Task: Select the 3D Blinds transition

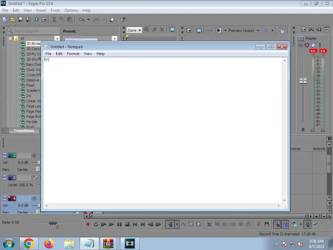Action: tap(33, 44)
